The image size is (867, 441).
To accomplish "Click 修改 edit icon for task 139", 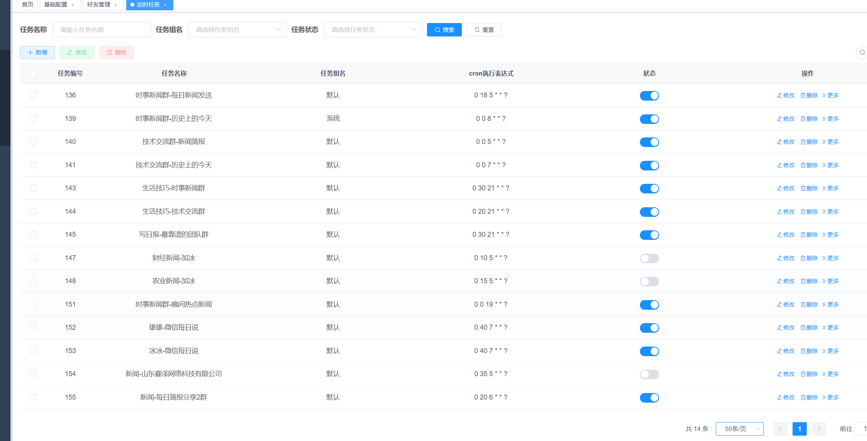I will [x=786, y=119].
